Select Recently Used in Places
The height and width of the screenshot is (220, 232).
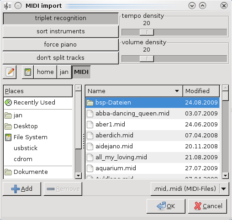coord(34,103)
